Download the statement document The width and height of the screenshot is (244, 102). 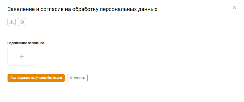(x=12, y=22)
